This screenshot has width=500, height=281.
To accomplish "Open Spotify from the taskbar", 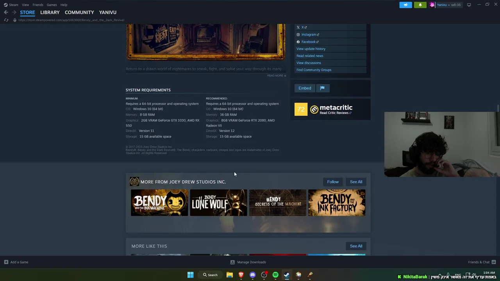I will 275,275.
